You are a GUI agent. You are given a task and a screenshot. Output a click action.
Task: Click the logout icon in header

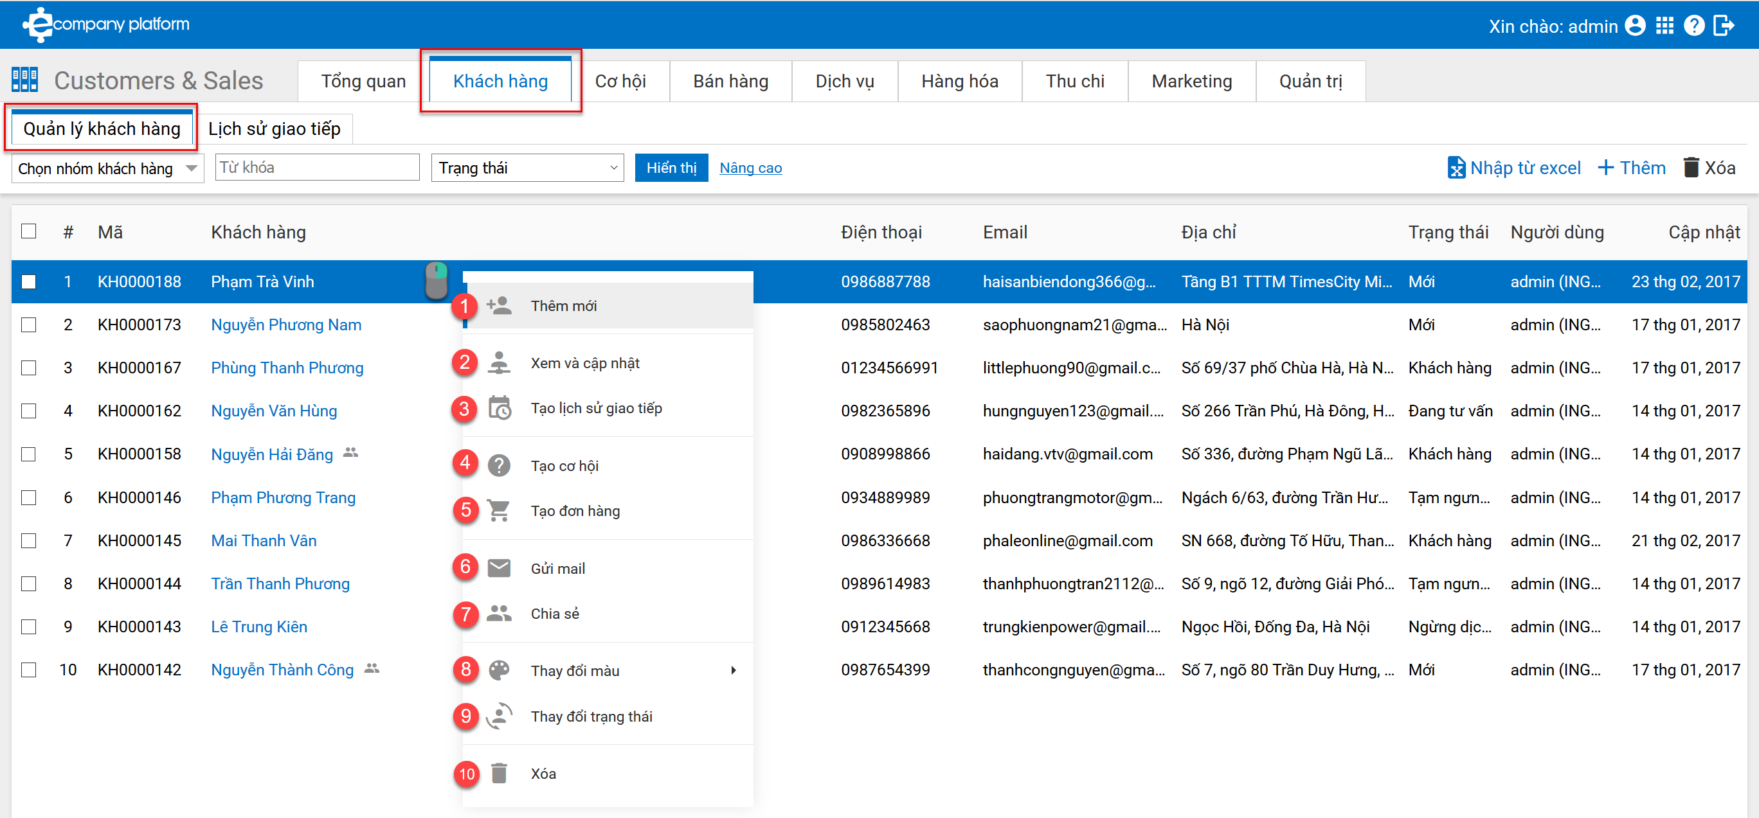pos(1724,26)
